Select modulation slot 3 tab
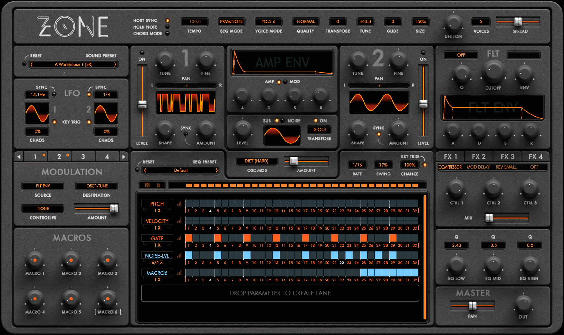The height and width of the screenshot is (335, 564). 83,157
